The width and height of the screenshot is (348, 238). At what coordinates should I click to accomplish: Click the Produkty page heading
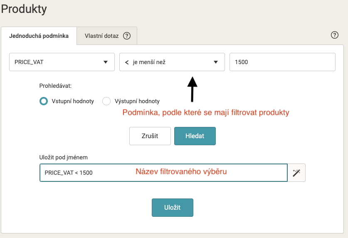point(24,9)
